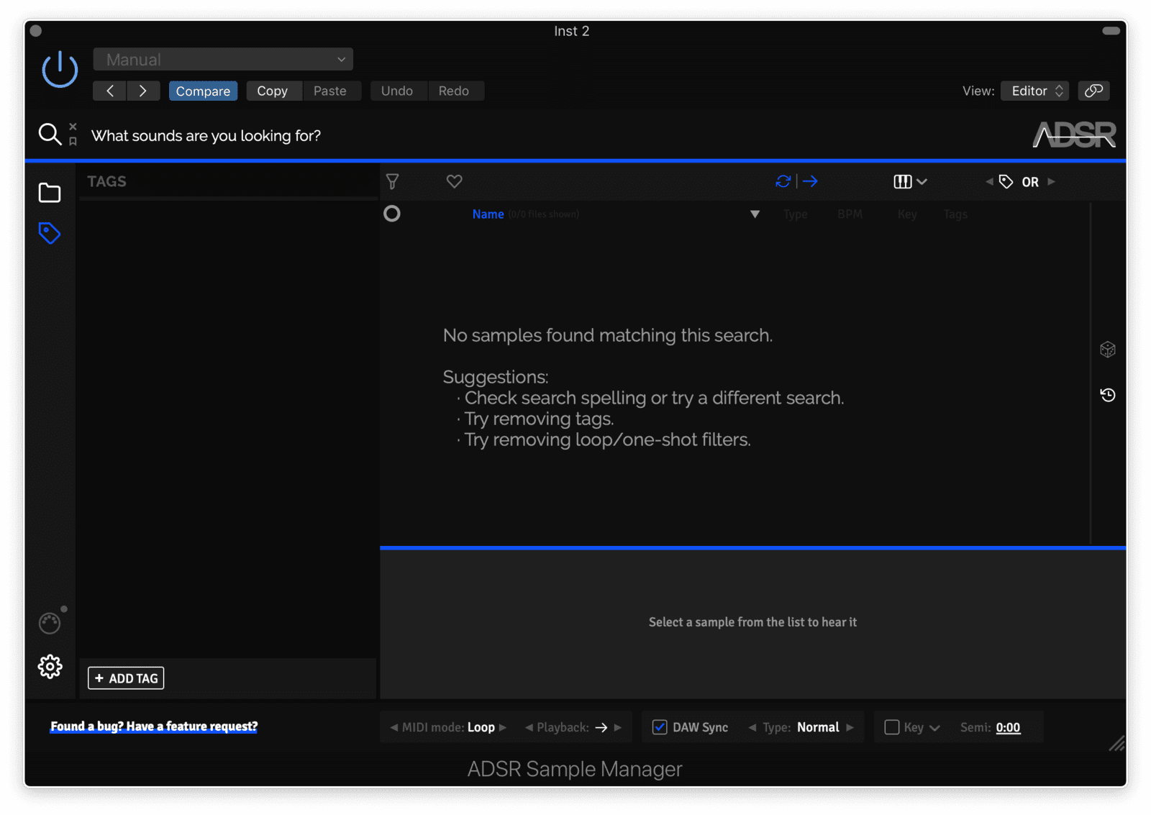Open the tags sidebar tab
Screen dimensions: 1151x815
pyautogui.click(x=50, y=233)
